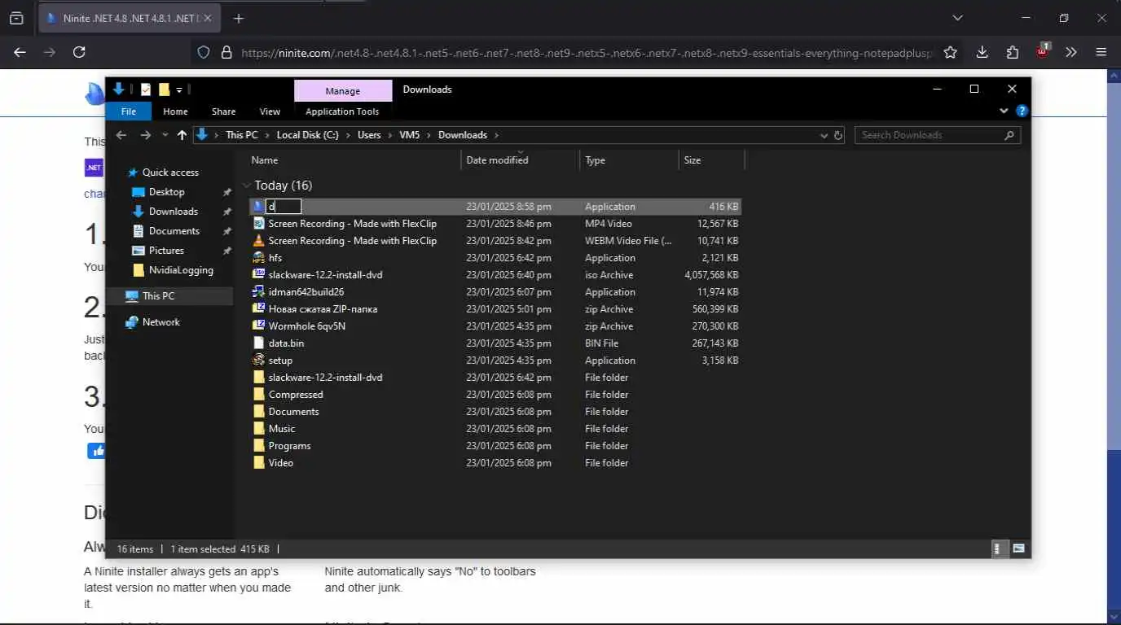Switch to the Home ribbon tab
1121x625 pixels.
175,111
